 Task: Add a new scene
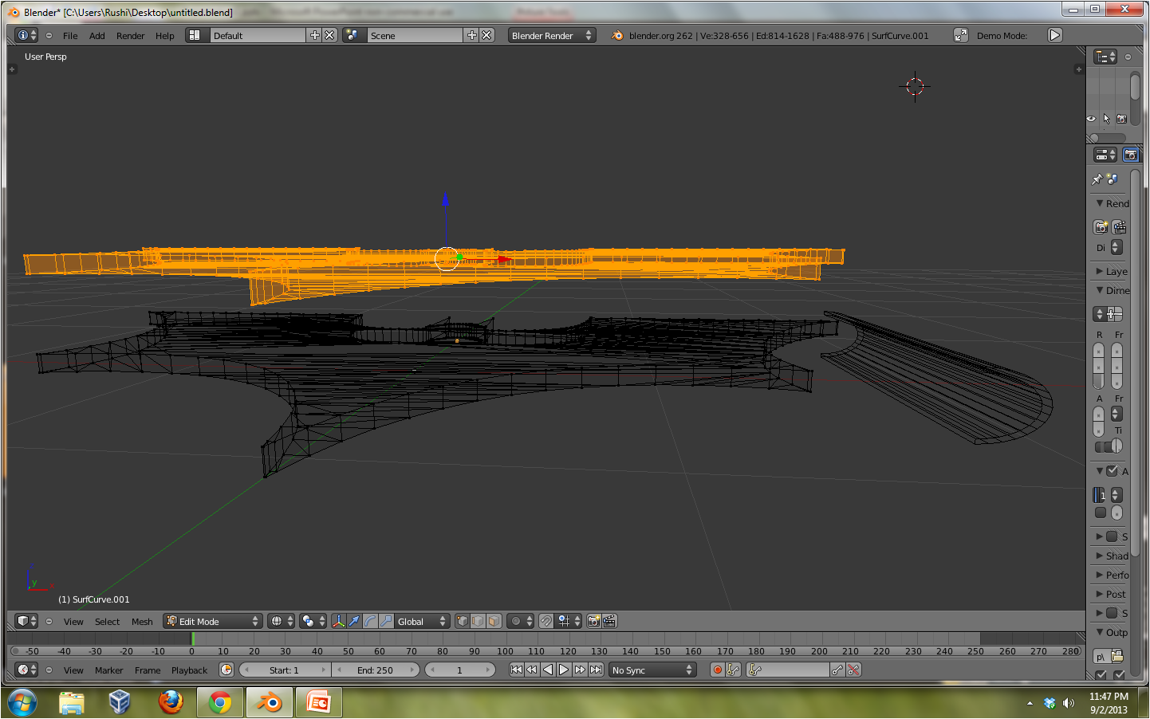[471, 35]
